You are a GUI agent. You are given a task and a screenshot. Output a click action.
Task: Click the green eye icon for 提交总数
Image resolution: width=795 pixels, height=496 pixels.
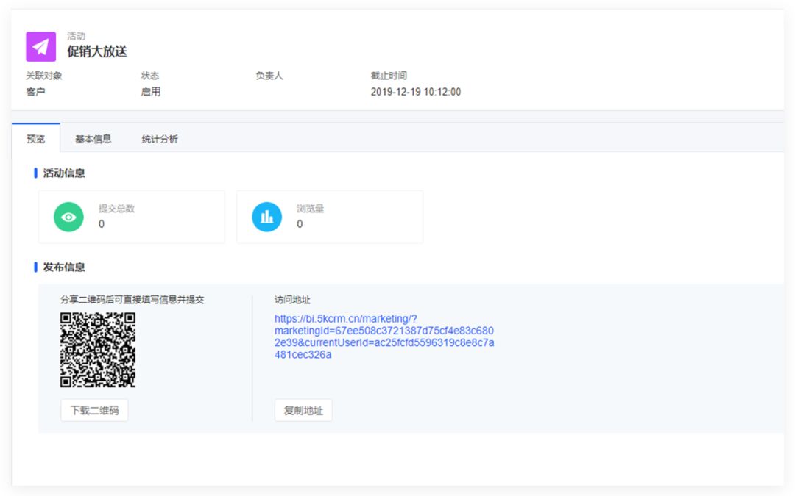[x=68, y=217]
